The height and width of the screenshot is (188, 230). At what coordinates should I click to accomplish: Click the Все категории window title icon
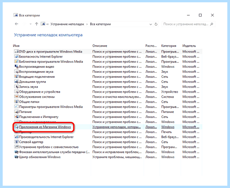point(16,15)
